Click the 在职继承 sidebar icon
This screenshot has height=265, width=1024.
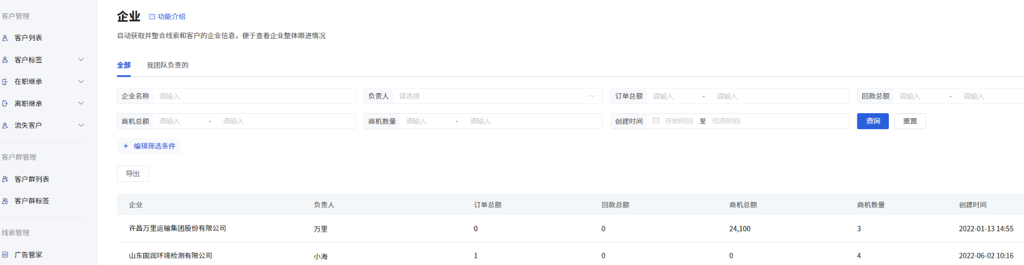pyautogui.click(x=5, y=82)
